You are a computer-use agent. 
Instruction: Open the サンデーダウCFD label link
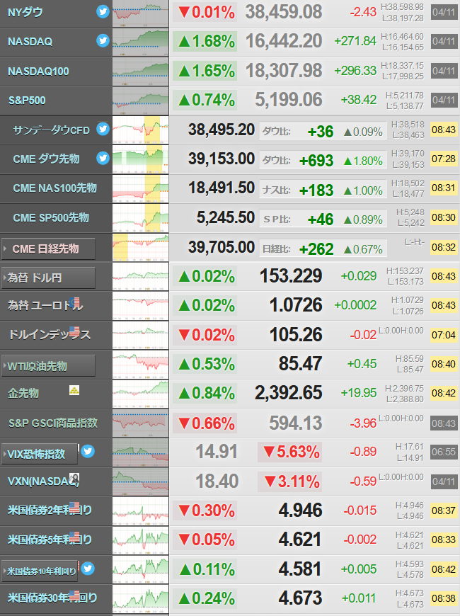pos(52,130)
